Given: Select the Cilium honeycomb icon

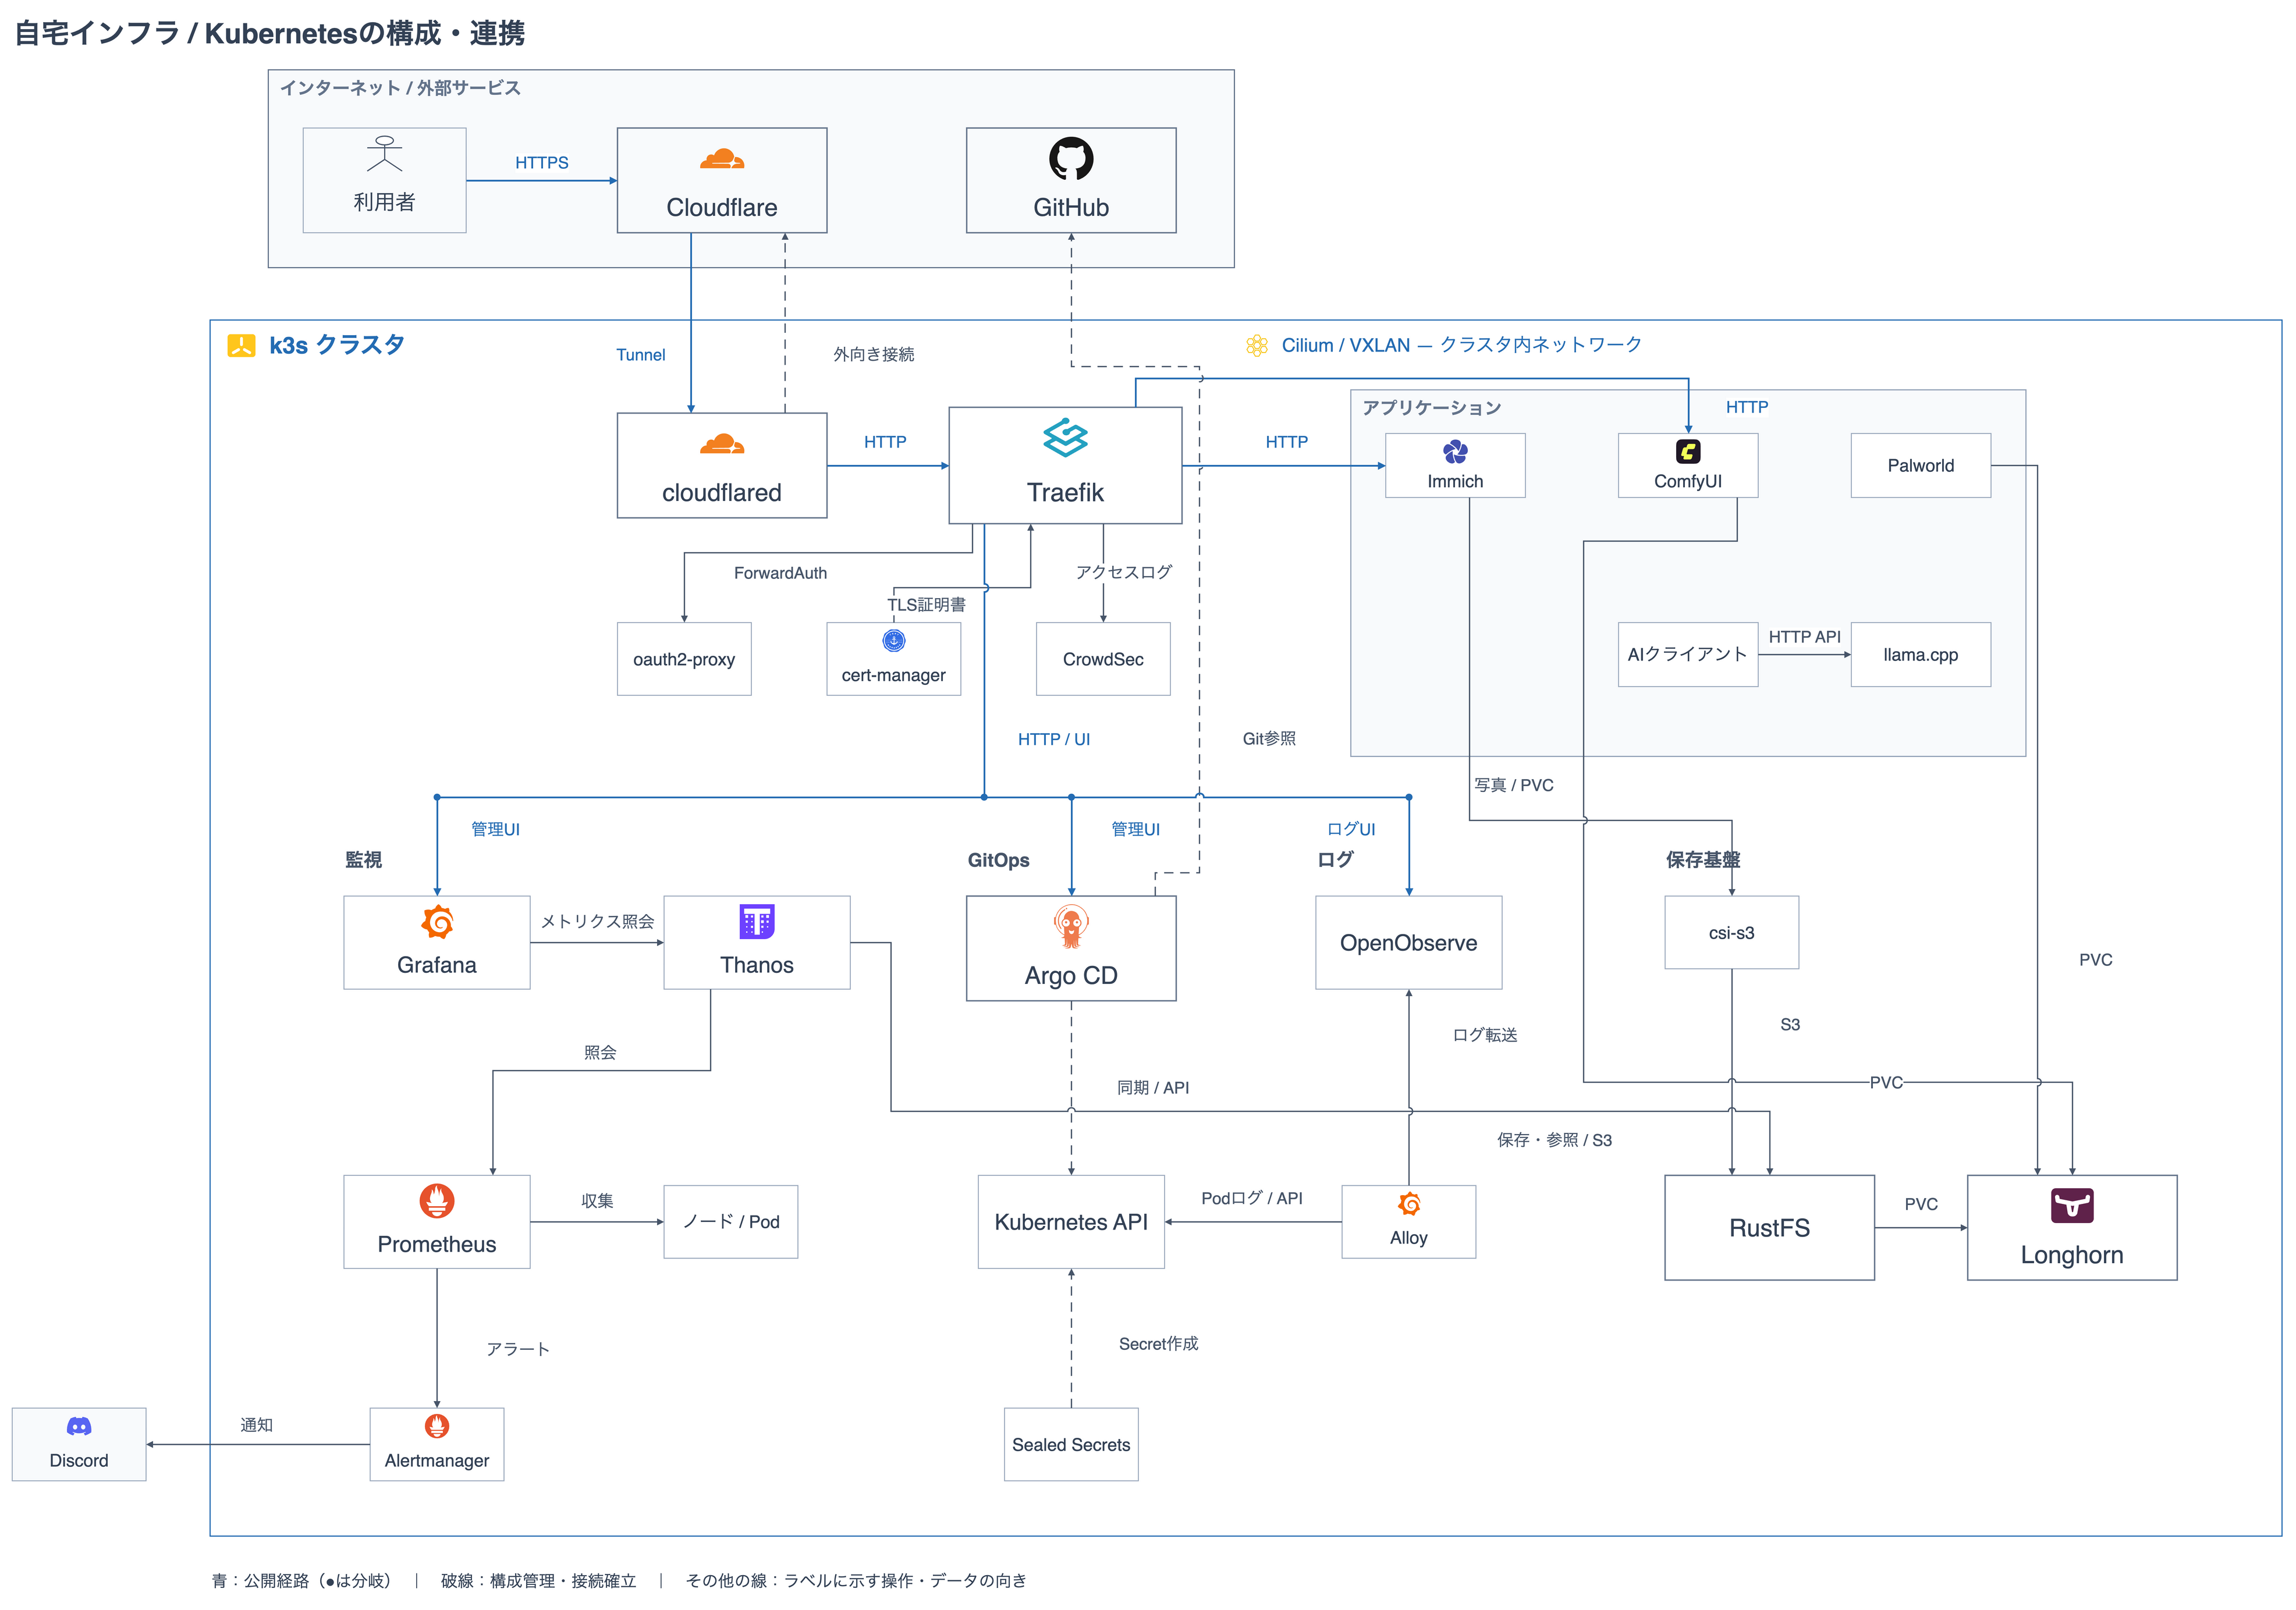Looking at the screenshot, I should (x=1256, y=345).
